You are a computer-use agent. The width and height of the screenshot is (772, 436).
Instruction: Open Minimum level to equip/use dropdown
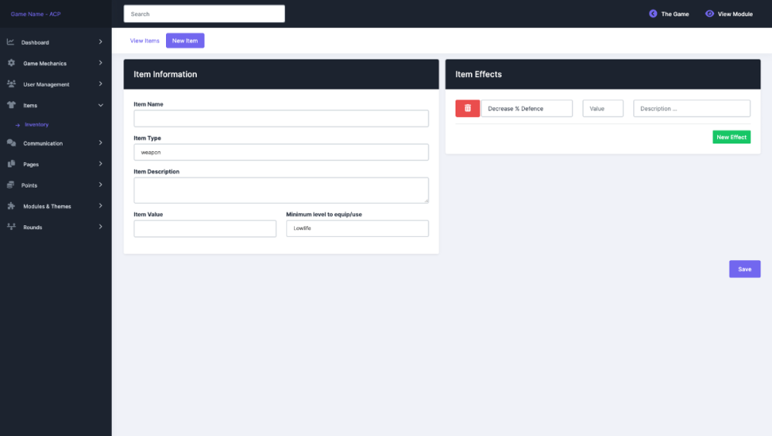(x=357, y=228)
